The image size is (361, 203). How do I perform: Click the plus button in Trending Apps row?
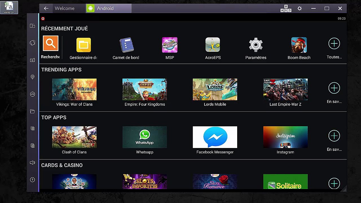(x=334, y=88)
